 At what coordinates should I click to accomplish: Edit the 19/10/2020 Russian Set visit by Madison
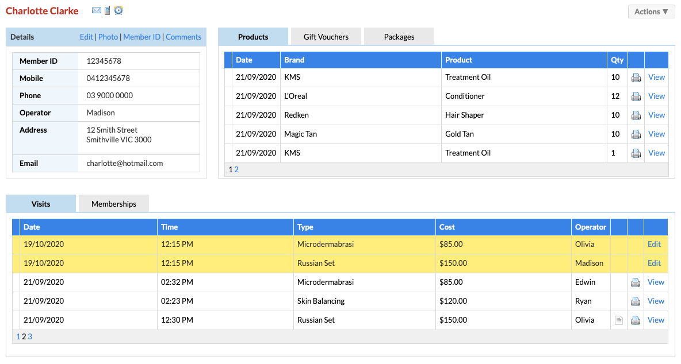click(x=654, y=263)
